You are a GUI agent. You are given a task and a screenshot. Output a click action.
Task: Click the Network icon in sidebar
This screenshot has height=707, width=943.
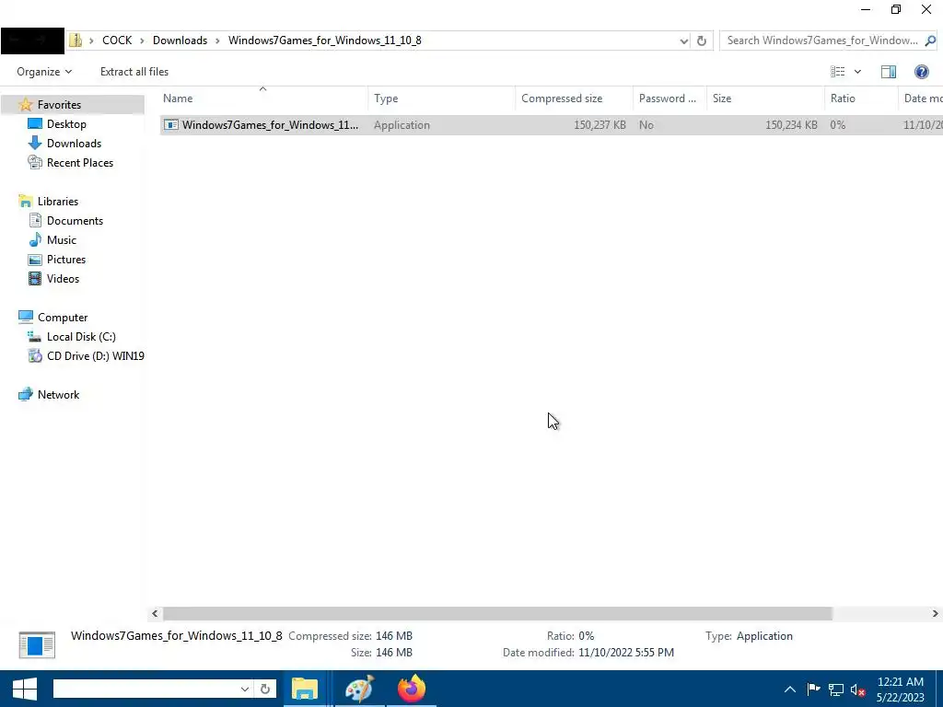point(25,394)
